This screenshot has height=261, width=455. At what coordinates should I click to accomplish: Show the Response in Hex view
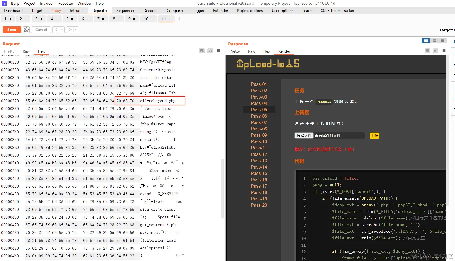pos(267,51)
